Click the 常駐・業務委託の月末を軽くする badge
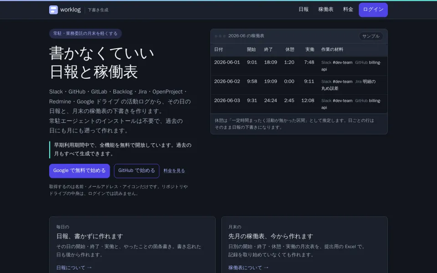The height and width of the screenshot is (273, 437). click(85, 34)
